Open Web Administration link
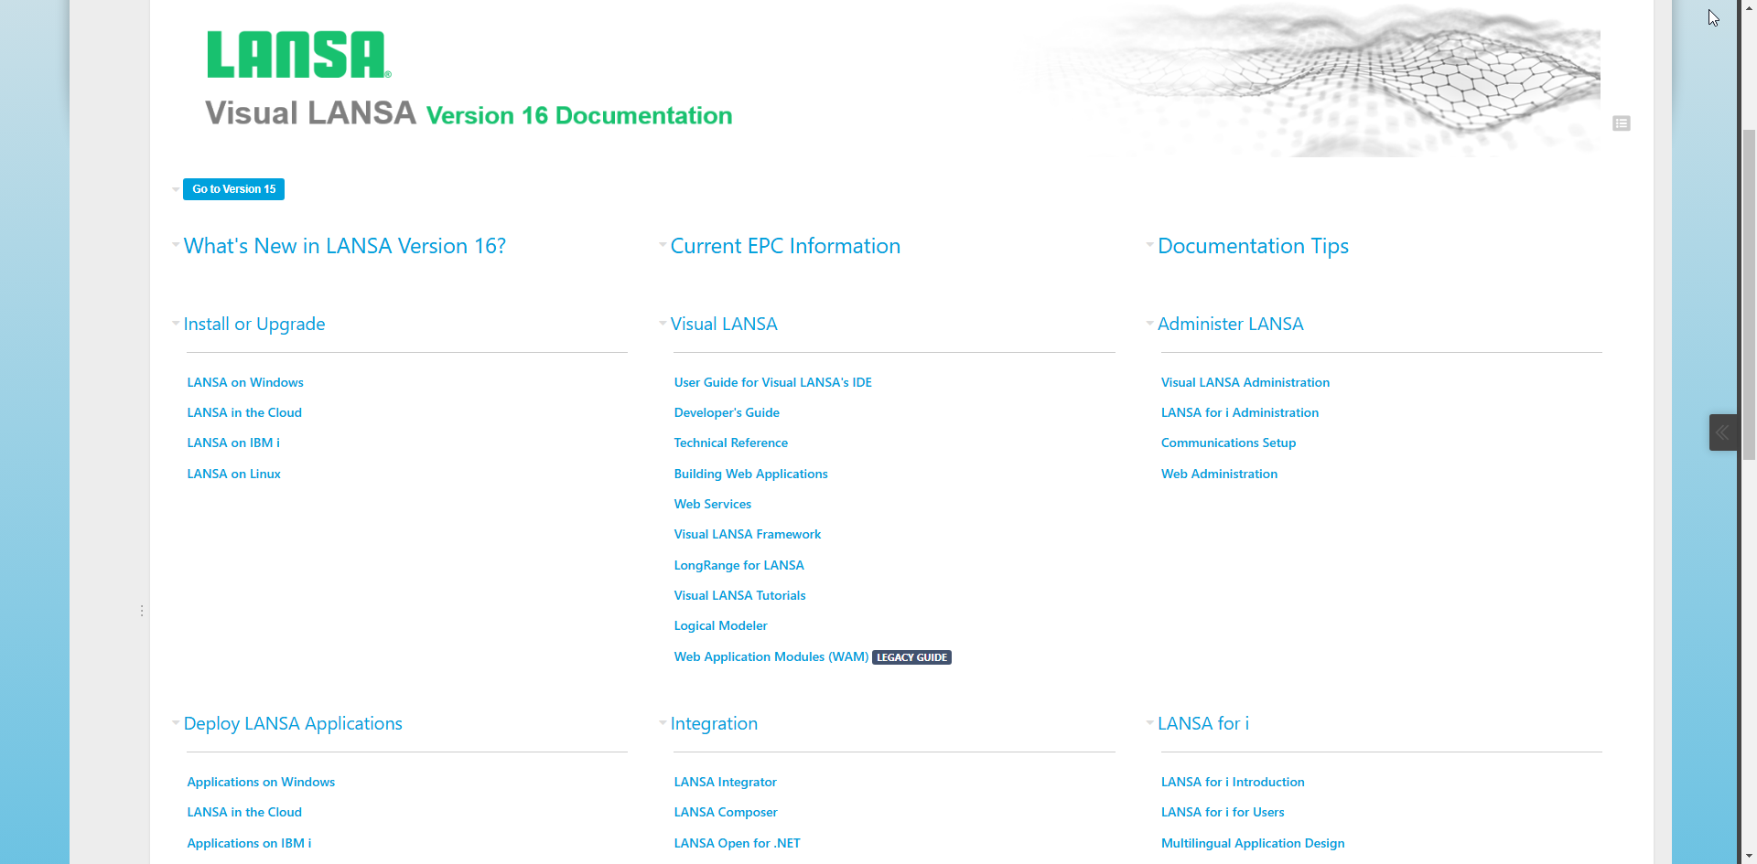The width and height of the screenshot is (1757, 864). 1219,474
